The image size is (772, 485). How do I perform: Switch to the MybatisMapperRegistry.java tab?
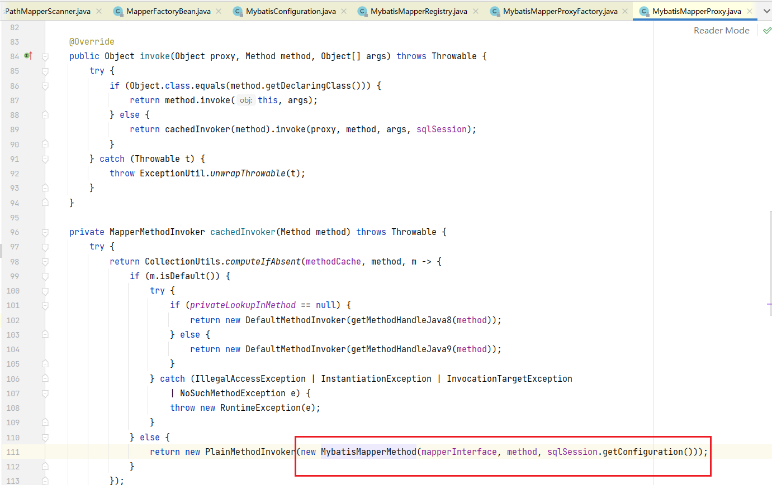tap(418, 11)
